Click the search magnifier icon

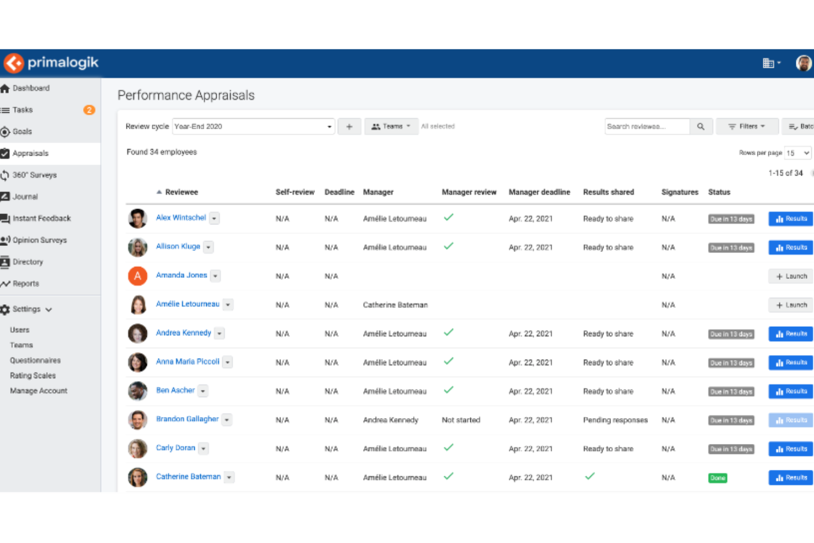(701, 127)
